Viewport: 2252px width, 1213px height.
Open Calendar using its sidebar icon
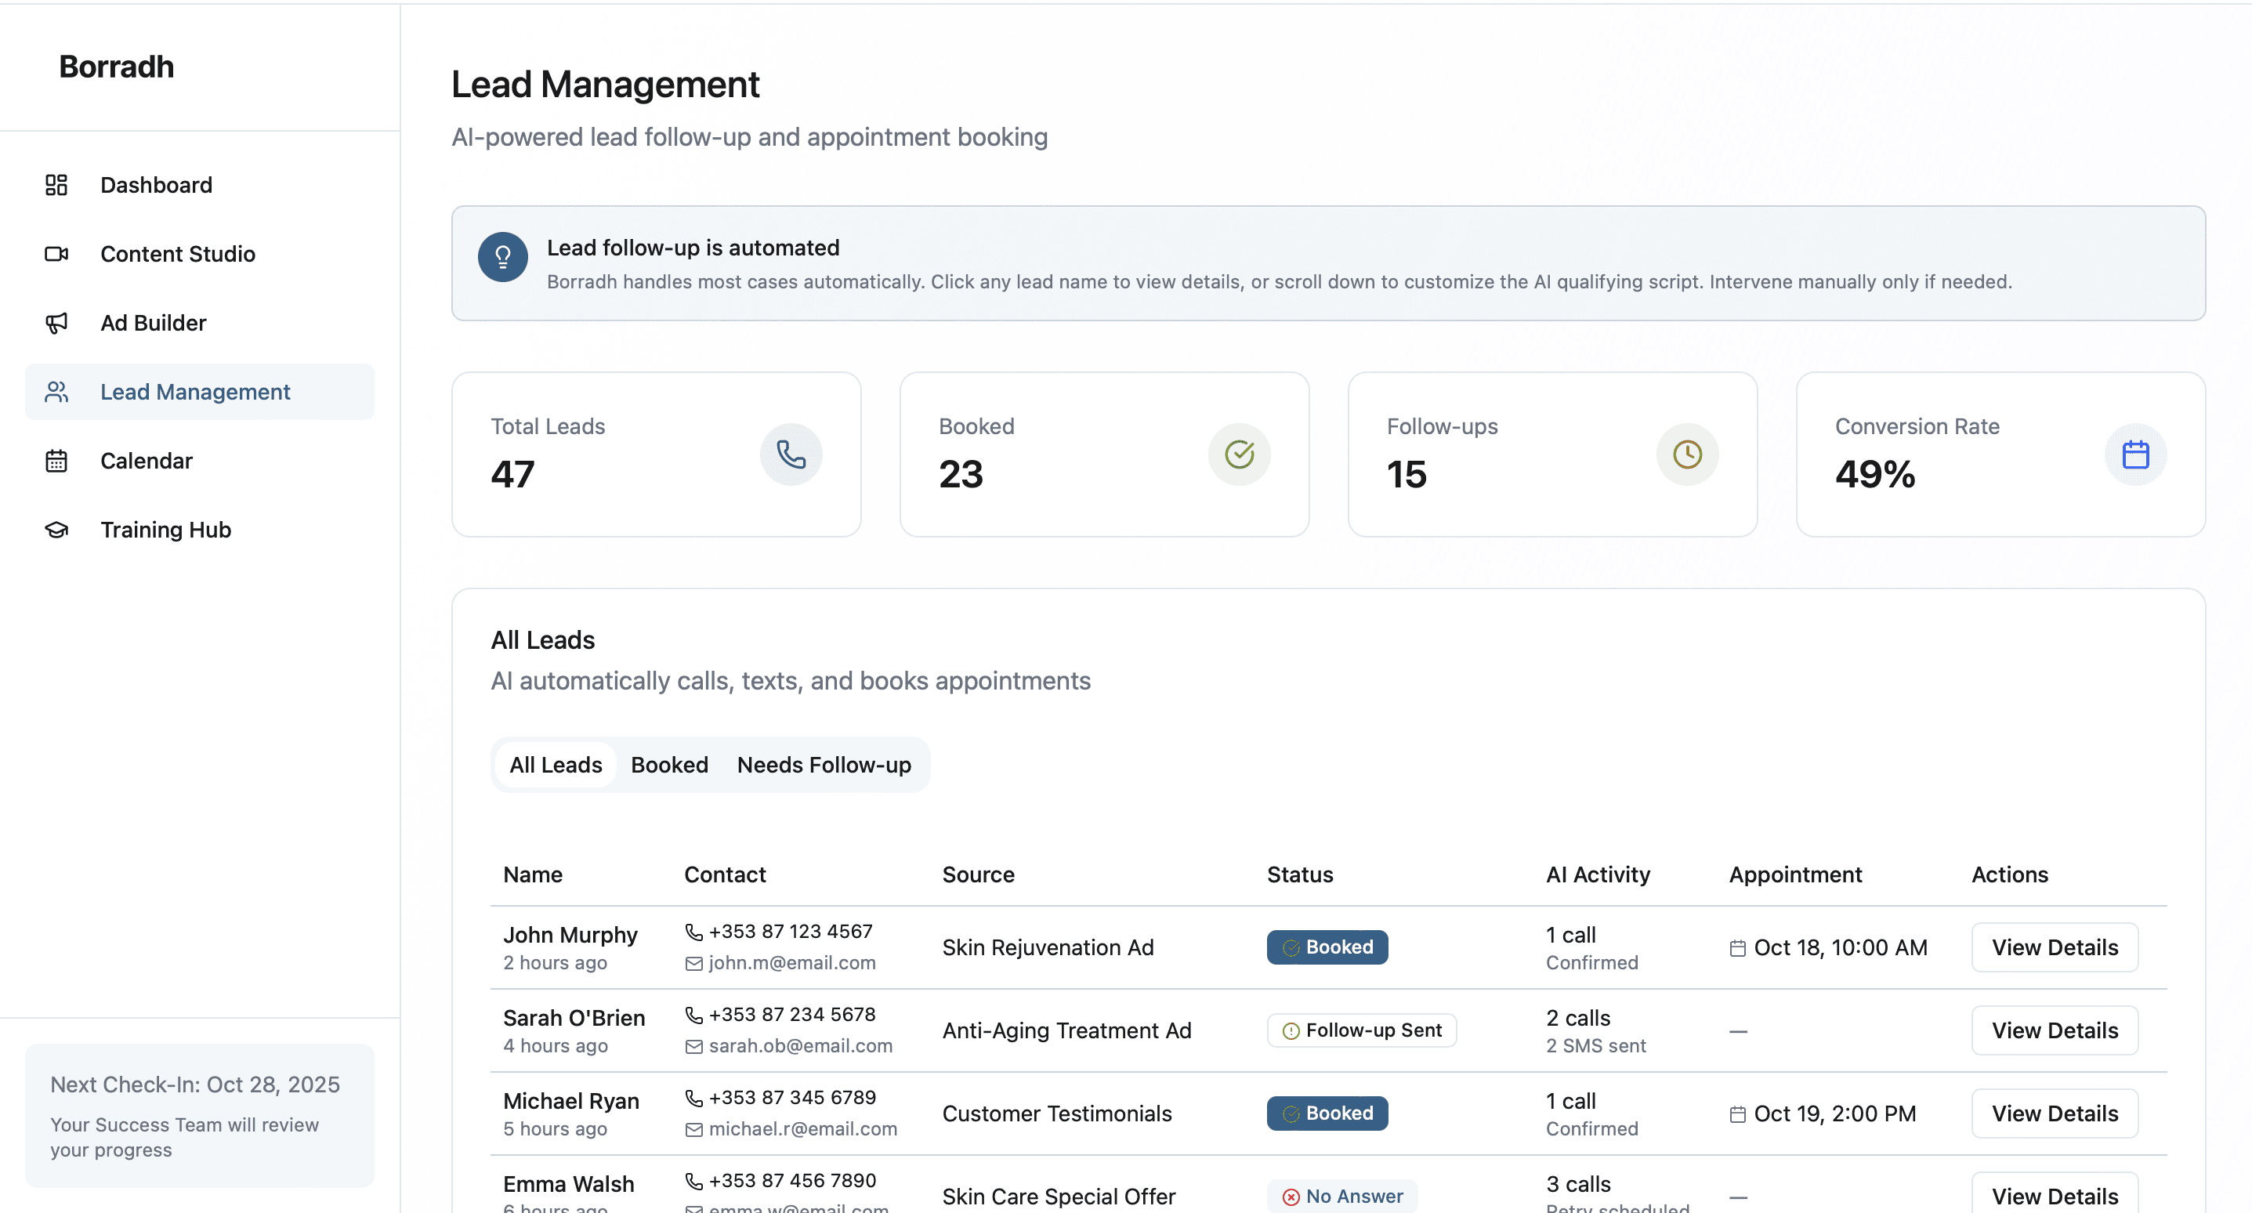(56, 460)
